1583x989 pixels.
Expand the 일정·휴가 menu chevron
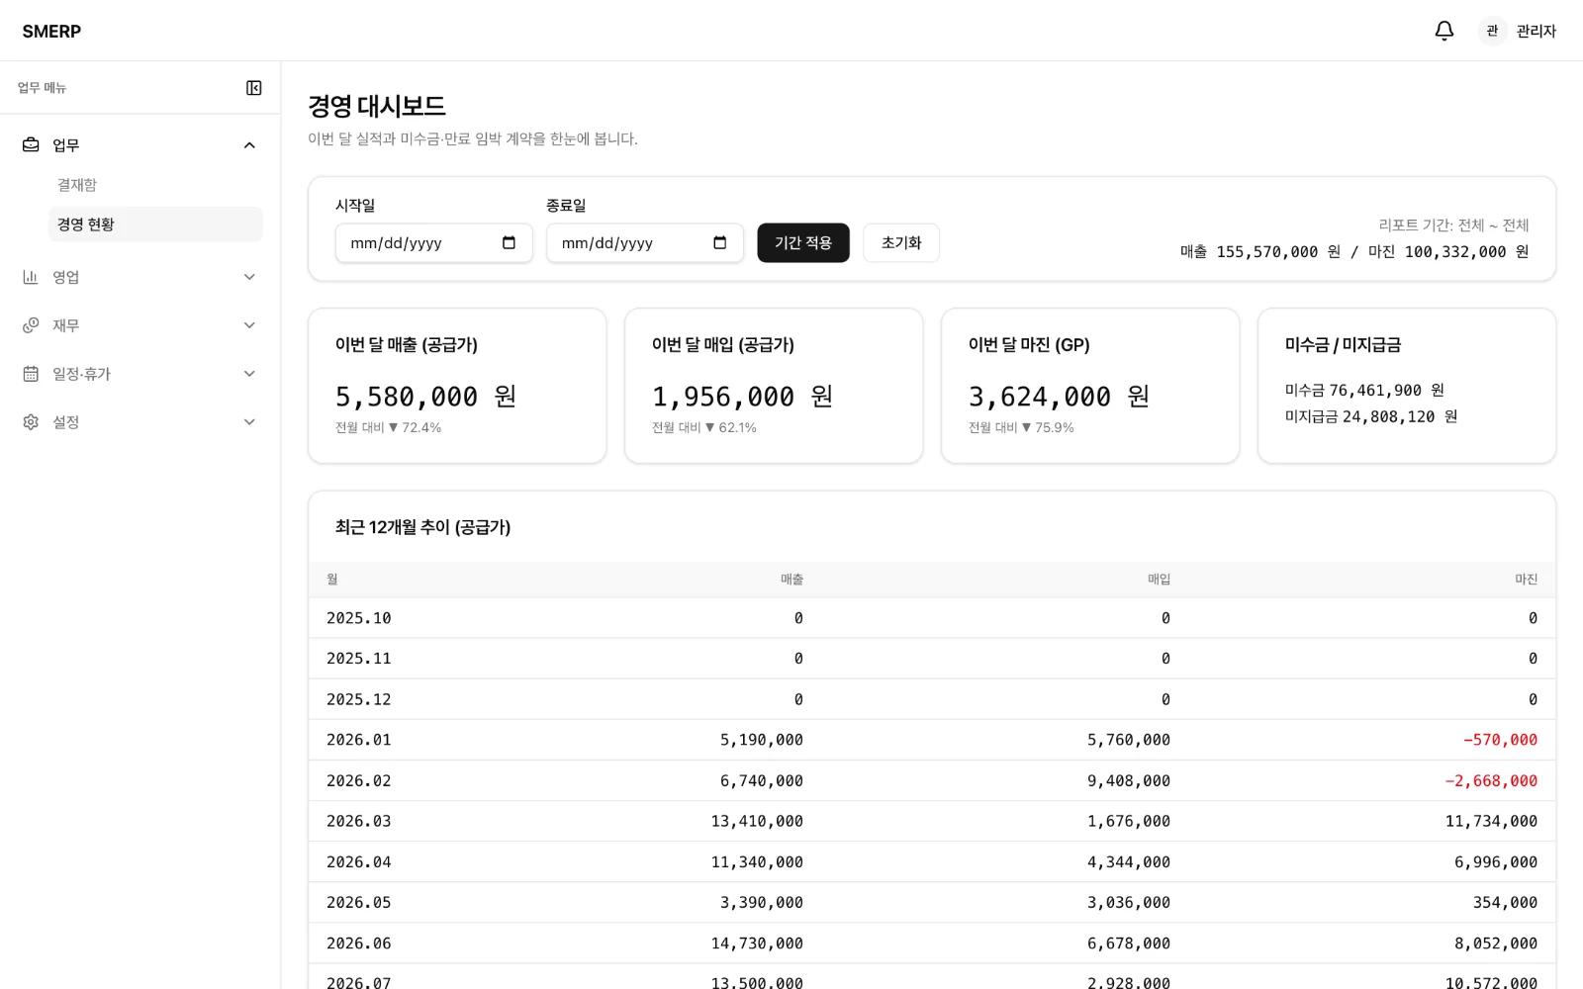249,374
